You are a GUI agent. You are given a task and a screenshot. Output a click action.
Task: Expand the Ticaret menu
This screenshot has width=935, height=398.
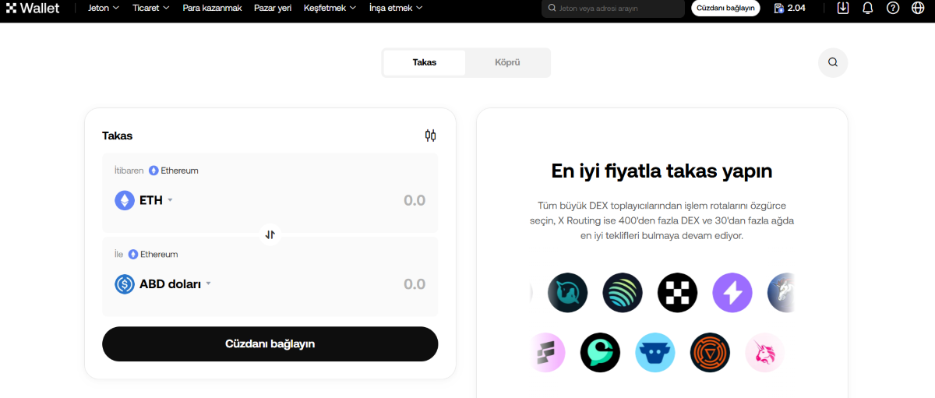tap(151, 8)
